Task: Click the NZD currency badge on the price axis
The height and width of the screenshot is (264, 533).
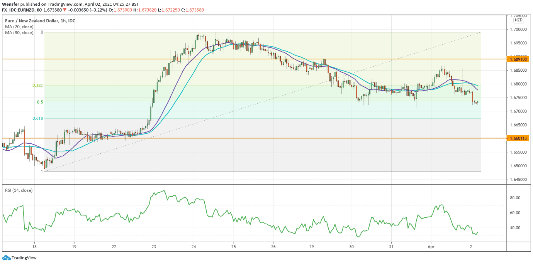Action: click(519, 20)
